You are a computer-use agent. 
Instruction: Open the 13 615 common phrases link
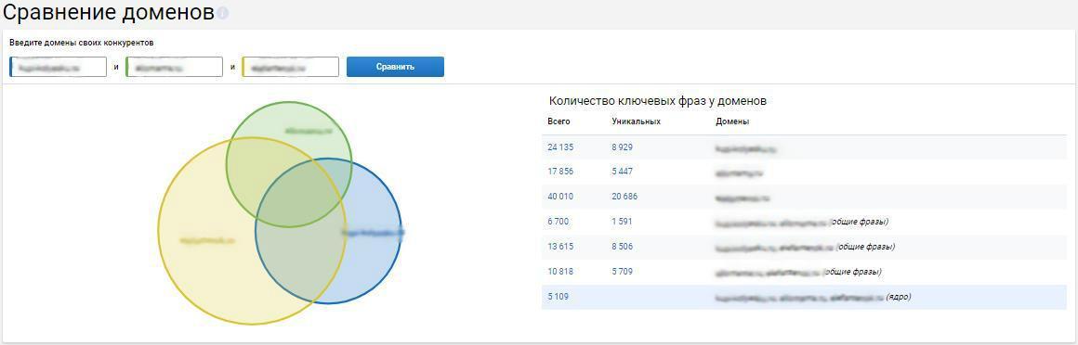point(560,247)
